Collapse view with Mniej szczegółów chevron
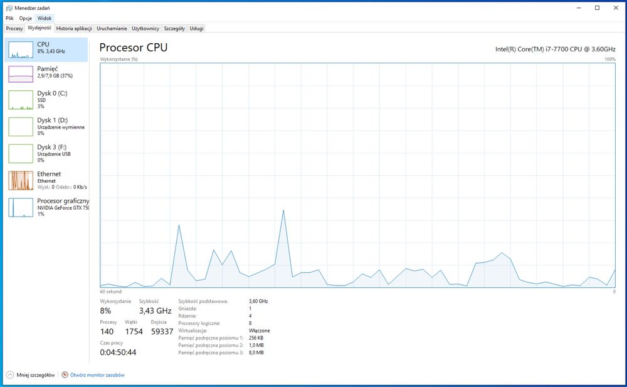 pyautogui.click(x=10, y=375)
